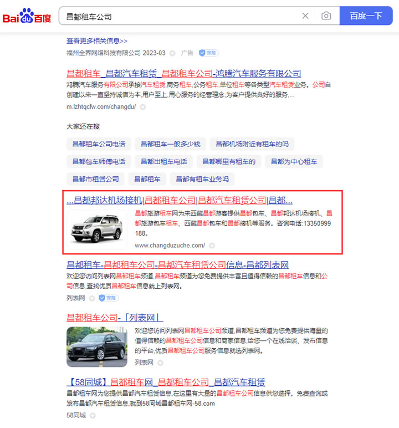Open camera image search icon
This screenshot has height=428, width=399.
click(326, 16)
